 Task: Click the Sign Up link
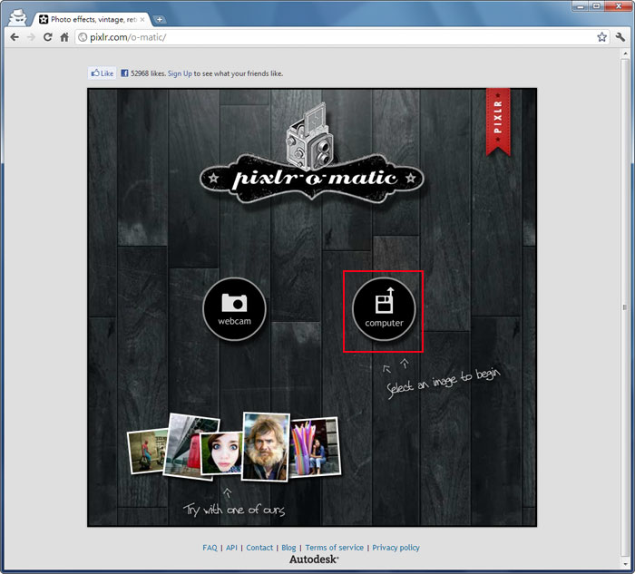point(180,73)
